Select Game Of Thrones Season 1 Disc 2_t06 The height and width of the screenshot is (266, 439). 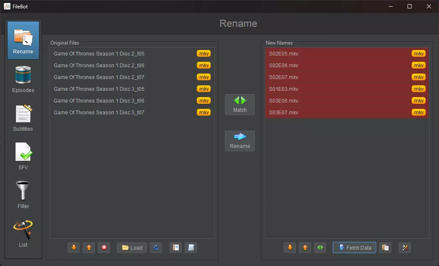pyautogui.click(x=132, y=65)
